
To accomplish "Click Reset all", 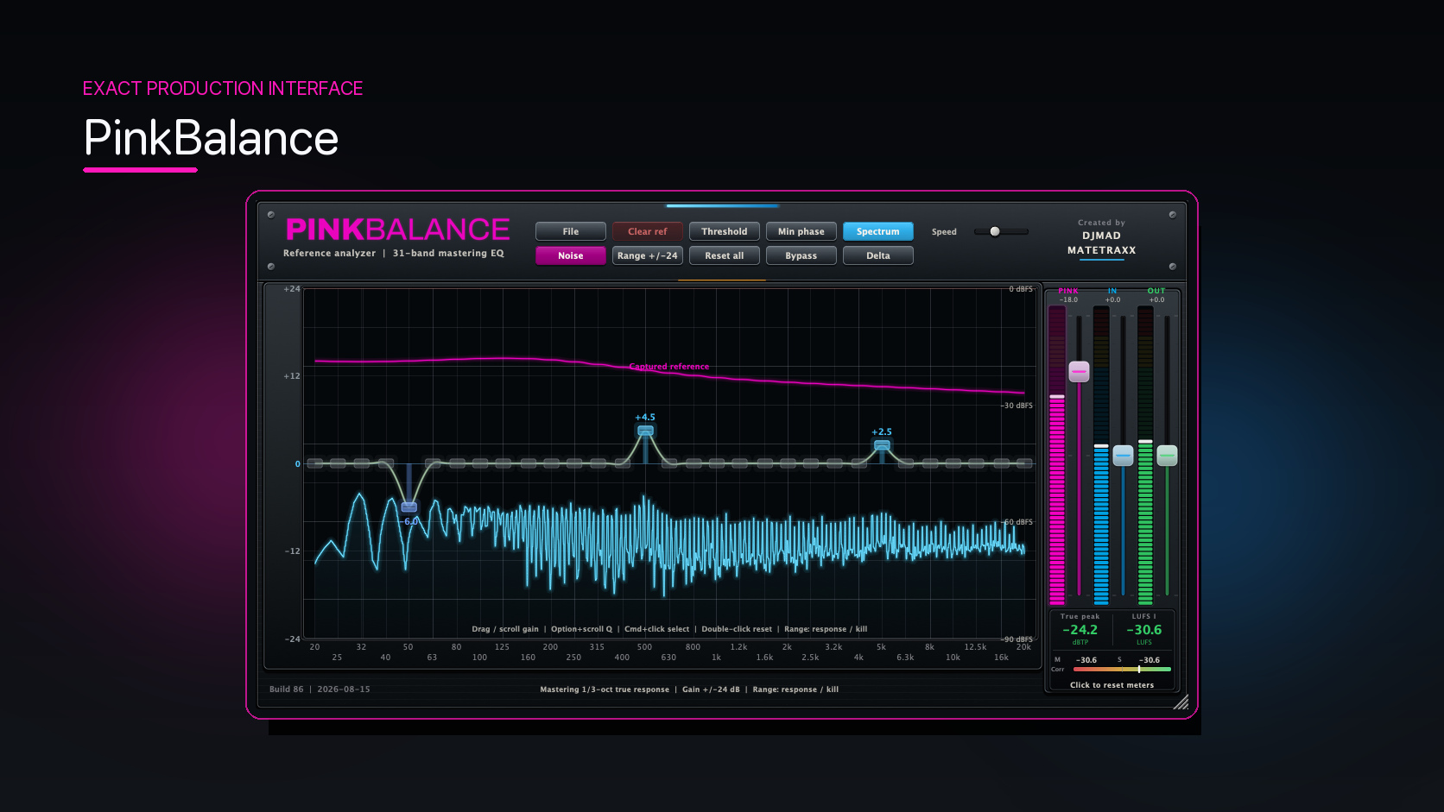I will coord(725,255).
